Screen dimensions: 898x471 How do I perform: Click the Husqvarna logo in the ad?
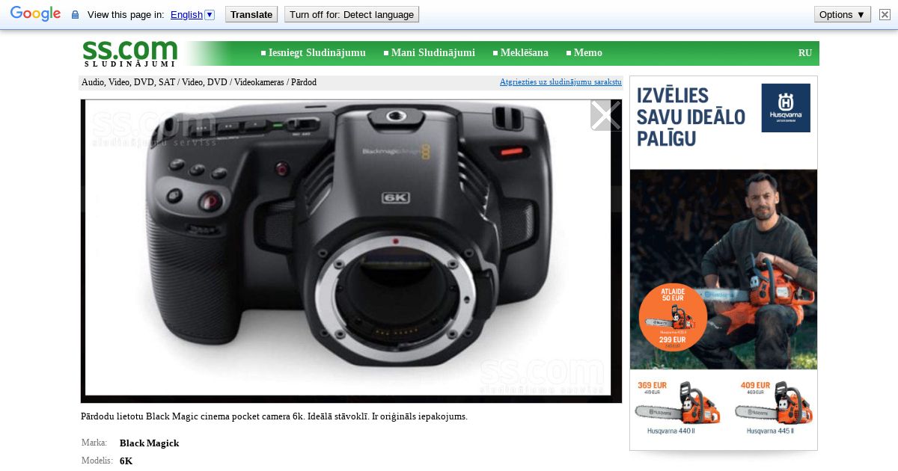786,108
